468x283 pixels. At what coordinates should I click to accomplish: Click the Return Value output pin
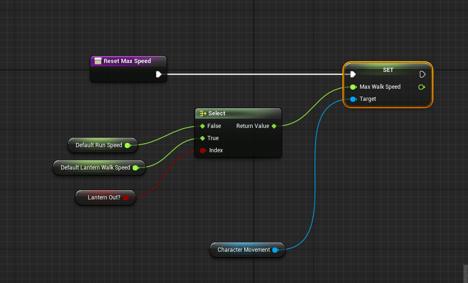[274, 126]
